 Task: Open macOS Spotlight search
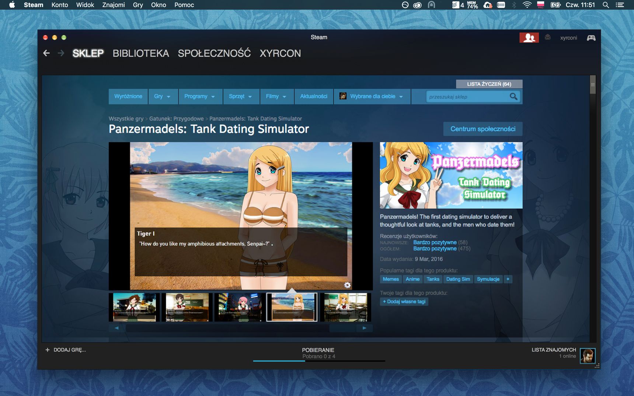pos(606,5)
